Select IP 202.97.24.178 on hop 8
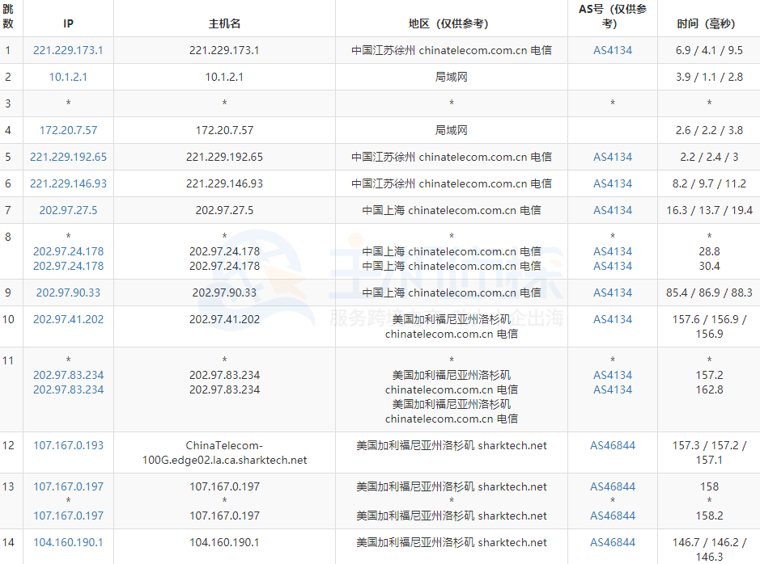760x564 pixels. [68, 251]
